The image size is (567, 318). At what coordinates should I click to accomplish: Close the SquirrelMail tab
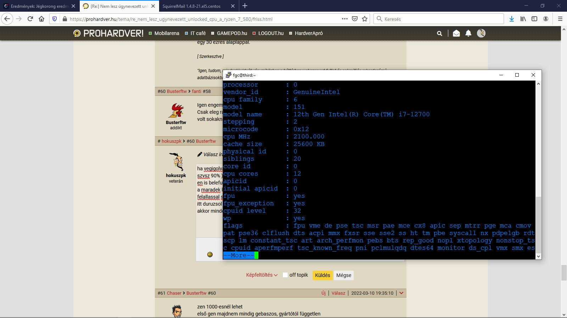click(233, 6)
